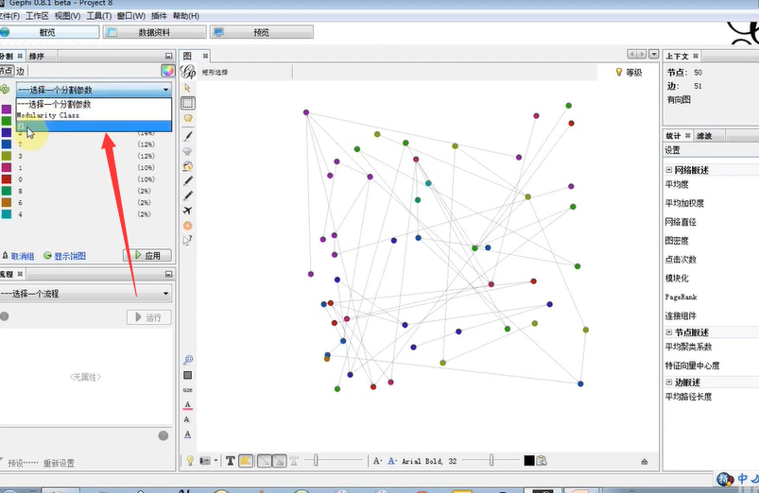This screenshot has height=493, width=759.
Task: Toggle node labels with bold T button
Action: tap(231, 461)
